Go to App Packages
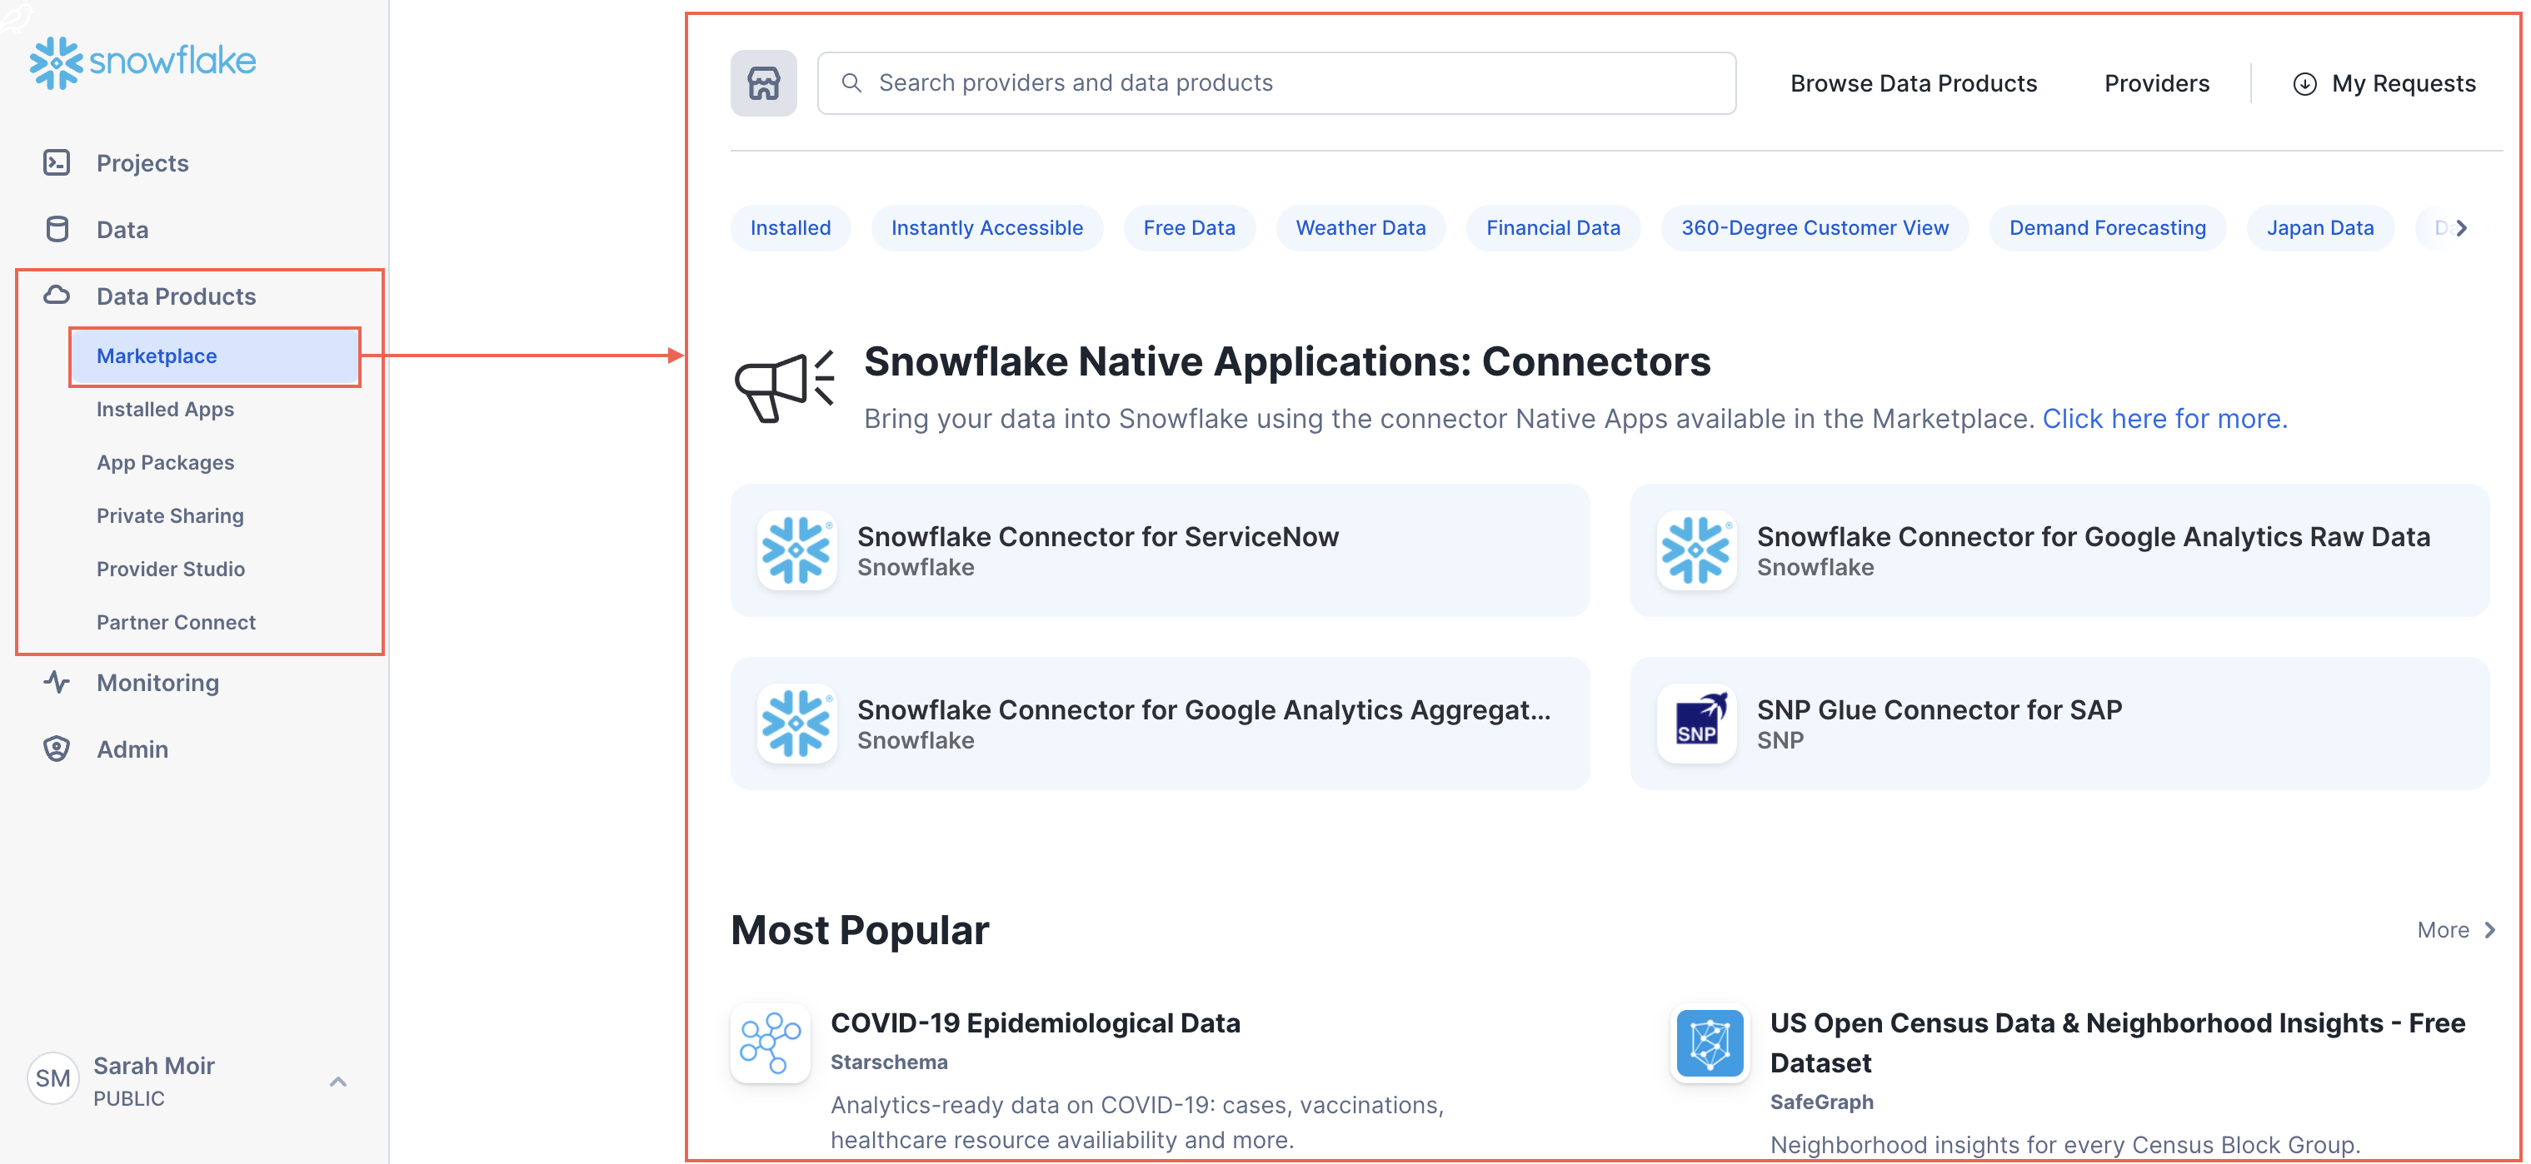This screenshot has height=1164, width=2531. 165,461
